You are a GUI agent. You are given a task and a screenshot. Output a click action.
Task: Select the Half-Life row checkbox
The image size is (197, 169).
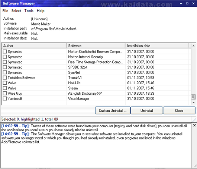pyautogui.click(x=5, y=83)
